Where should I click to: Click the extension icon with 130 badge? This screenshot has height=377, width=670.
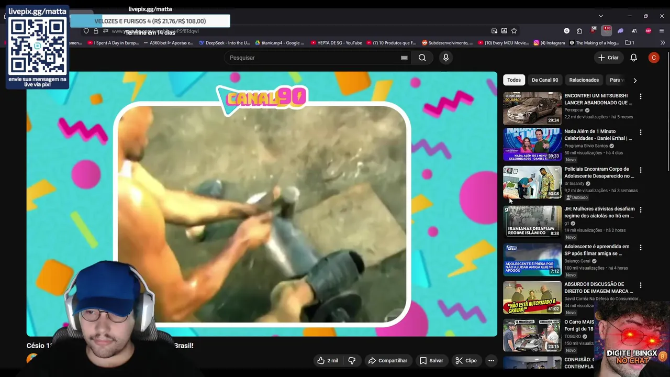(607, 30)
